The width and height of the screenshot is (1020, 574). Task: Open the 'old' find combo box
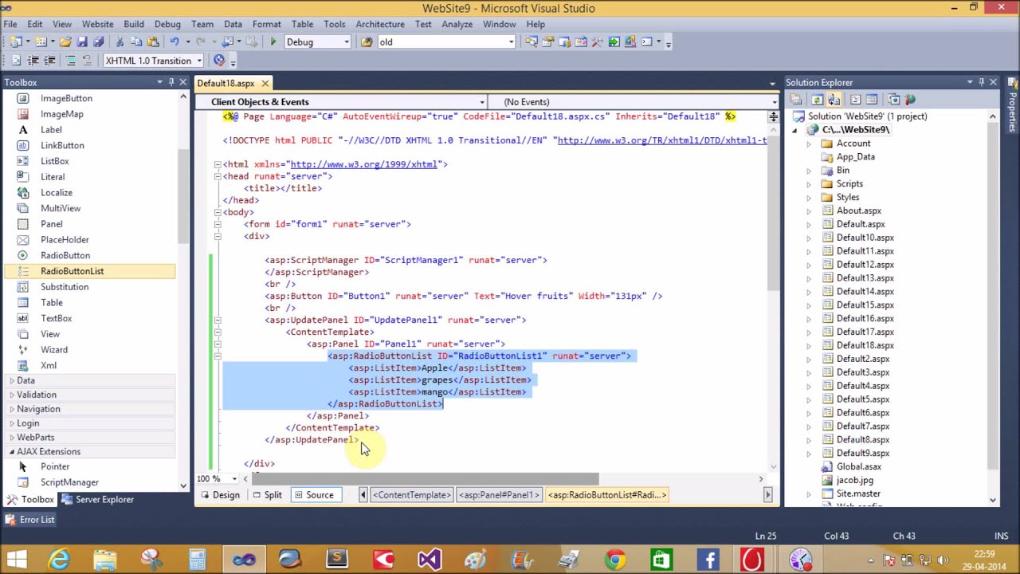point(511,41)
